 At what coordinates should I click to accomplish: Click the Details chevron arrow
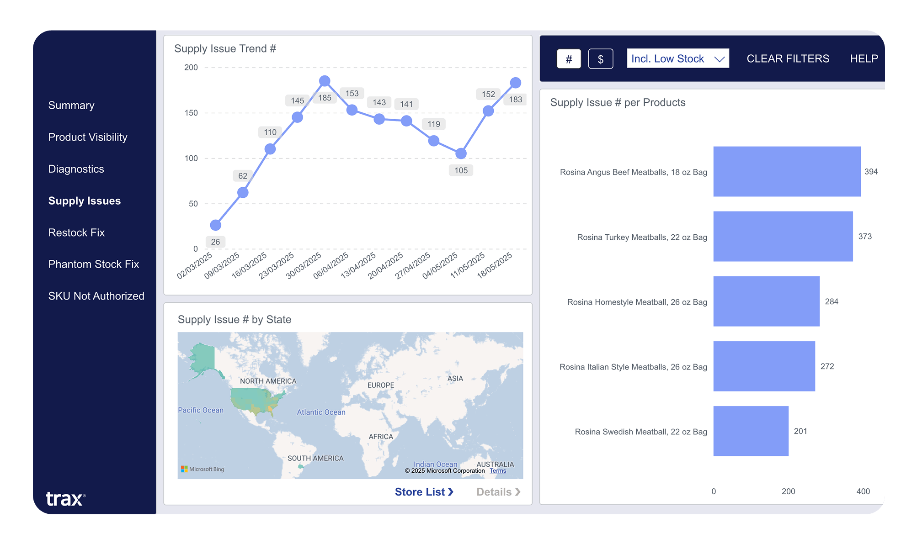pos(518,492)
